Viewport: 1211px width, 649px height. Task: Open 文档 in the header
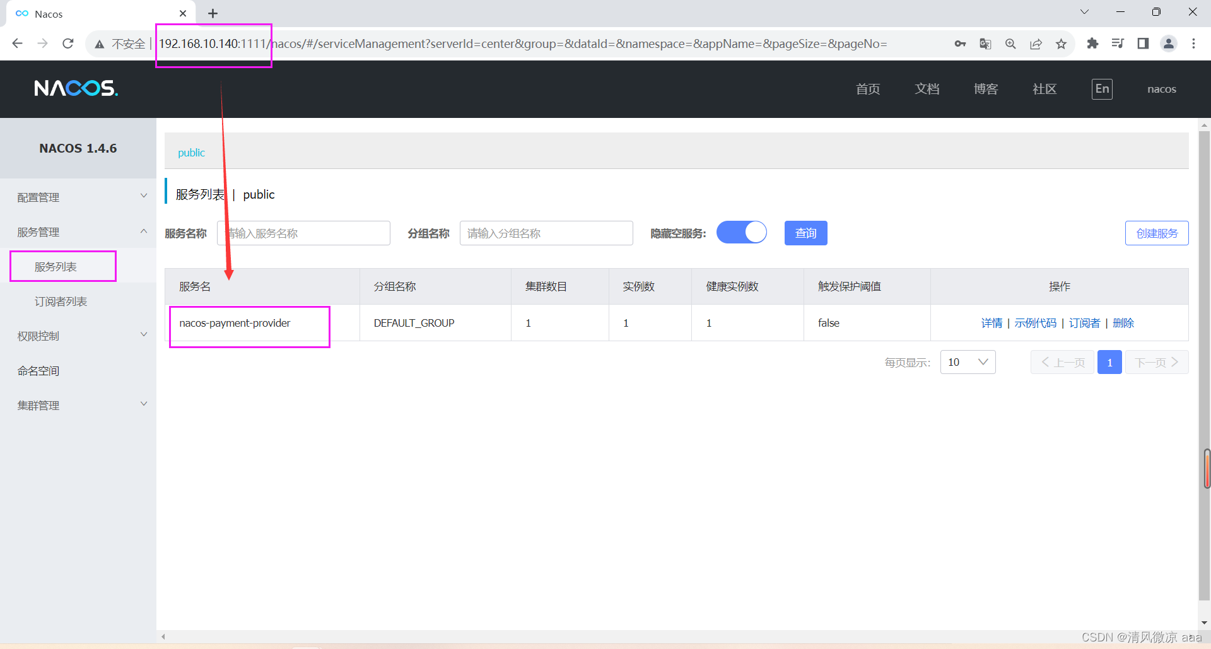927,89
